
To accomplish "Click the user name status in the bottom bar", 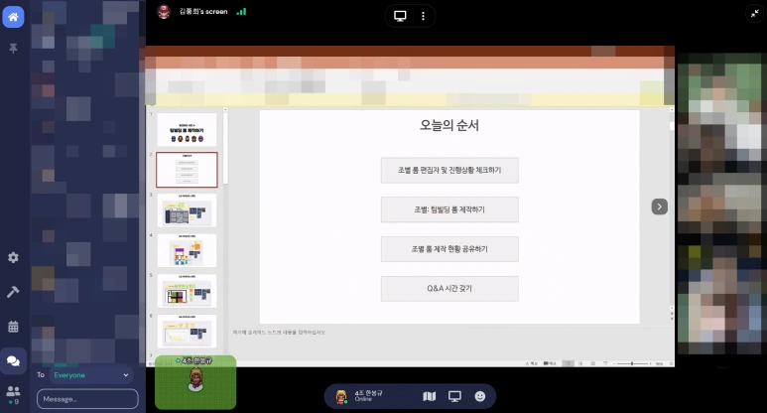I will point(368,396).
